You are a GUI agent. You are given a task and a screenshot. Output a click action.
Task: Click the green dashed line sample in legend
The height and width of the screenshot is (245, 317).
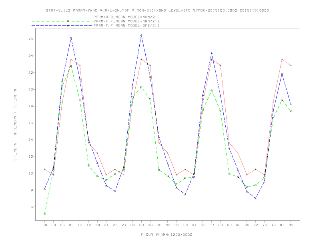[x=62, y=21]
